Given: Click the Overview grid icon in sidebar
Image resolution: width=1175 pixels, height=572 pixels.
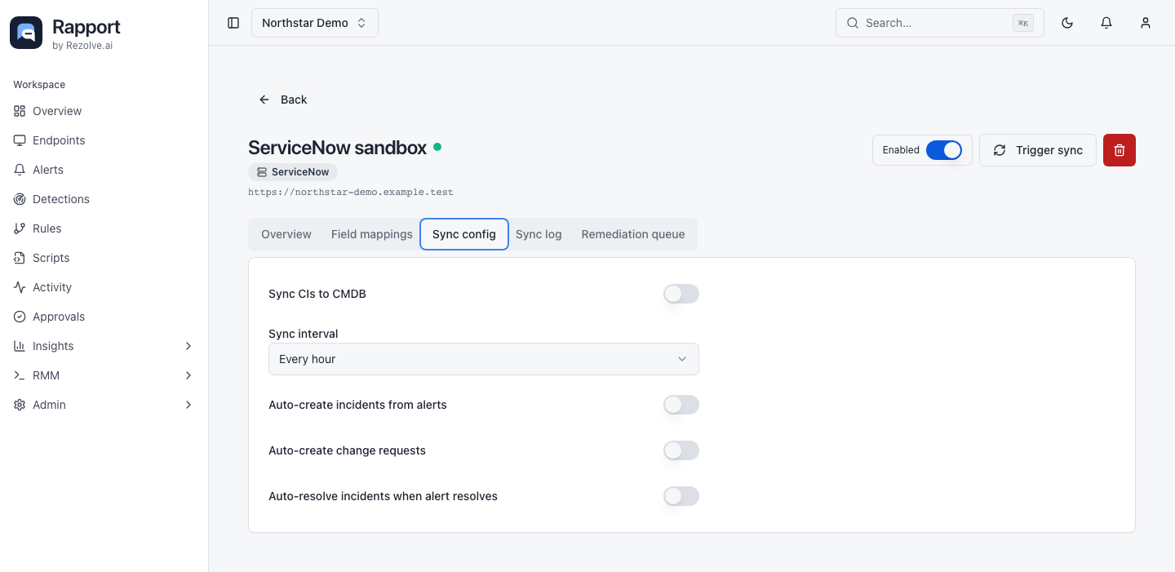Looking at the screenshot, I should coord(20,111).
